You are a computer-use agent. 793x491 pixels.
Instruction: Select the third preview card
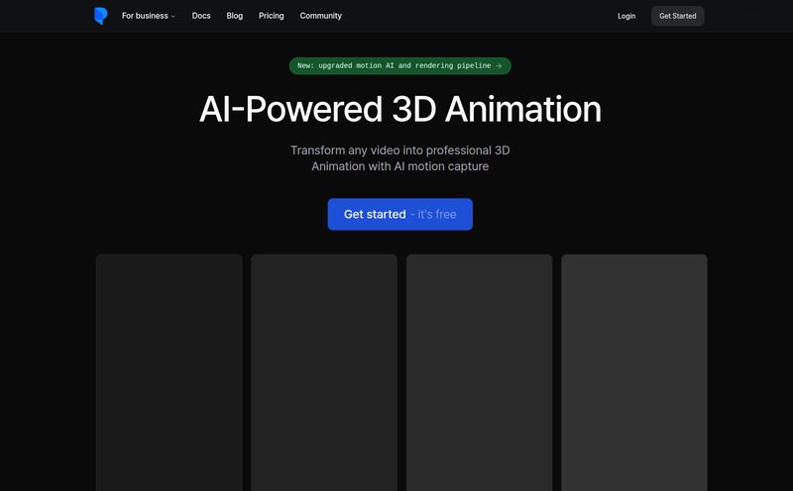tap(479, 371)
